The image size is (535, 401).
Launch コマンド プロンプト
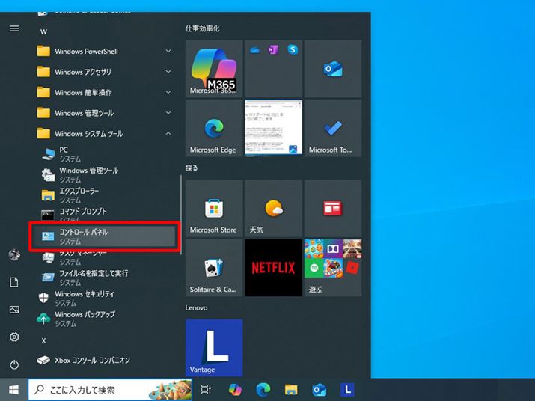pos(106,215)
